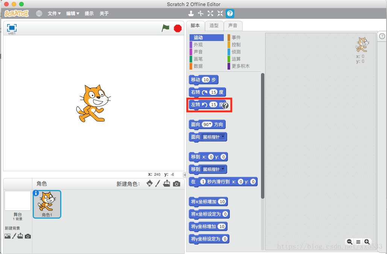
Task: Select the Delete scissors tool
Action: coord(201,13)
